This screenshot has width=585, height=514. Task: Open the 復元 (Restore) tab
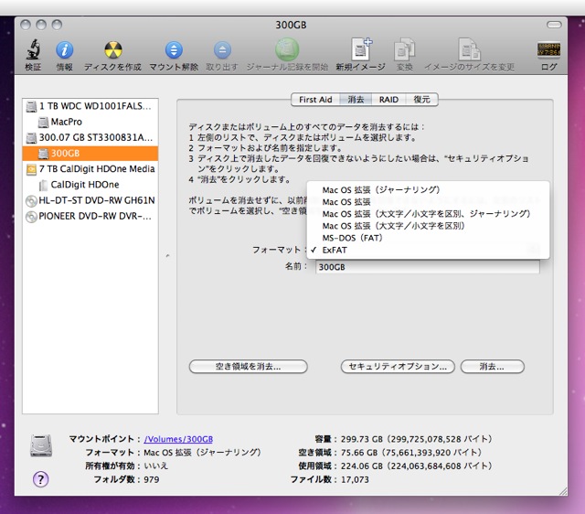[421, 100]
